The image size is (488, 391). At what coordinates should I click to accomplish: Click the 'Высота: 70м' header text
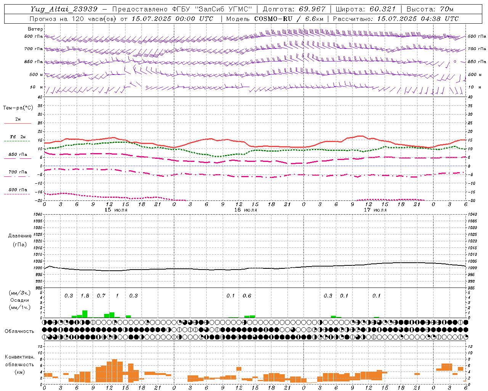430,9
